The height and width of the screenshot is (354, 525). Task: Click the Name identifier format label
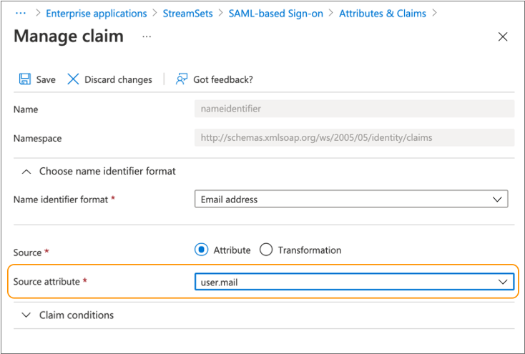[x=61, y=200]
